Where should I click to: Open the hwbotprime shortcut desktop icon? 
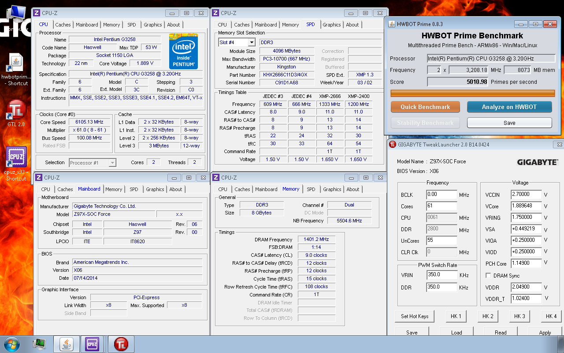click(17, 69)
